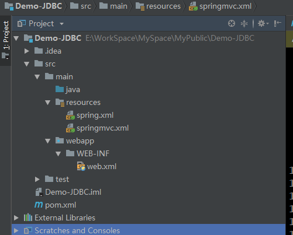
Task: Select the springmvc.xml label in the tree
Action: point(102,128)
